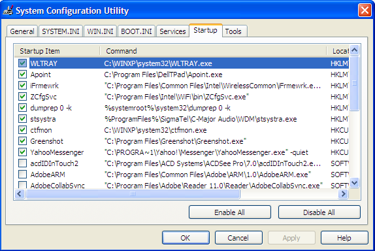Click the Apoint.exe command path
This screenshot has width=375, height=251.
point(163,75)
